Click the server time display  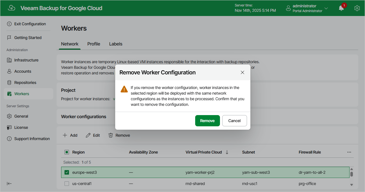(255, 8)
